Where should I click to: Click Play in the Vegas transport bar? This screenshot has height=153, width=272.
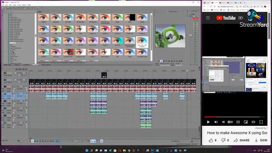(x=38, y=141)
